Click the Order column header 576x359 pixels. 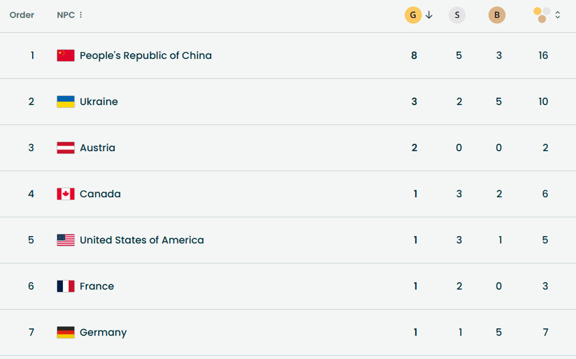click(x=22, y=15)
